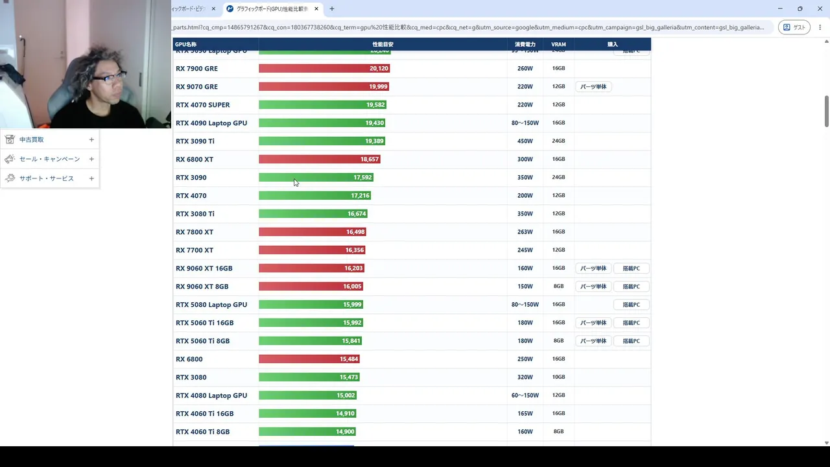Click the GPU名称 column header
This screenshot has height=467, width=830.
click(x=186, y=45)
